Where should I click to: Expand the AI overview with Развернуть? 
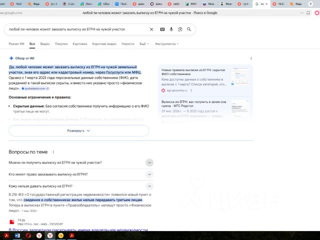click(x=79, y=131)
